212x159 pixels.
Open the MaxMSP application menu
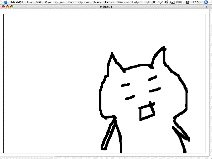click(17, 2)
